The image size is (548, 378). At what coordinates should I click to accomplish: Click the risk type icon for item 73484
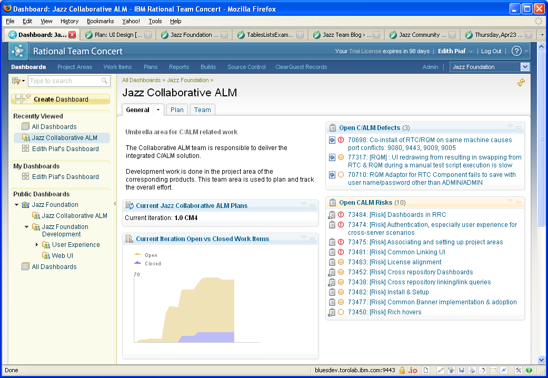[332, 215]
